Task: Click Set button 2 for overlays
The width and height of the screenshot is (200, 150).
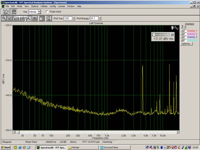Action: click(x=182, y=34)
